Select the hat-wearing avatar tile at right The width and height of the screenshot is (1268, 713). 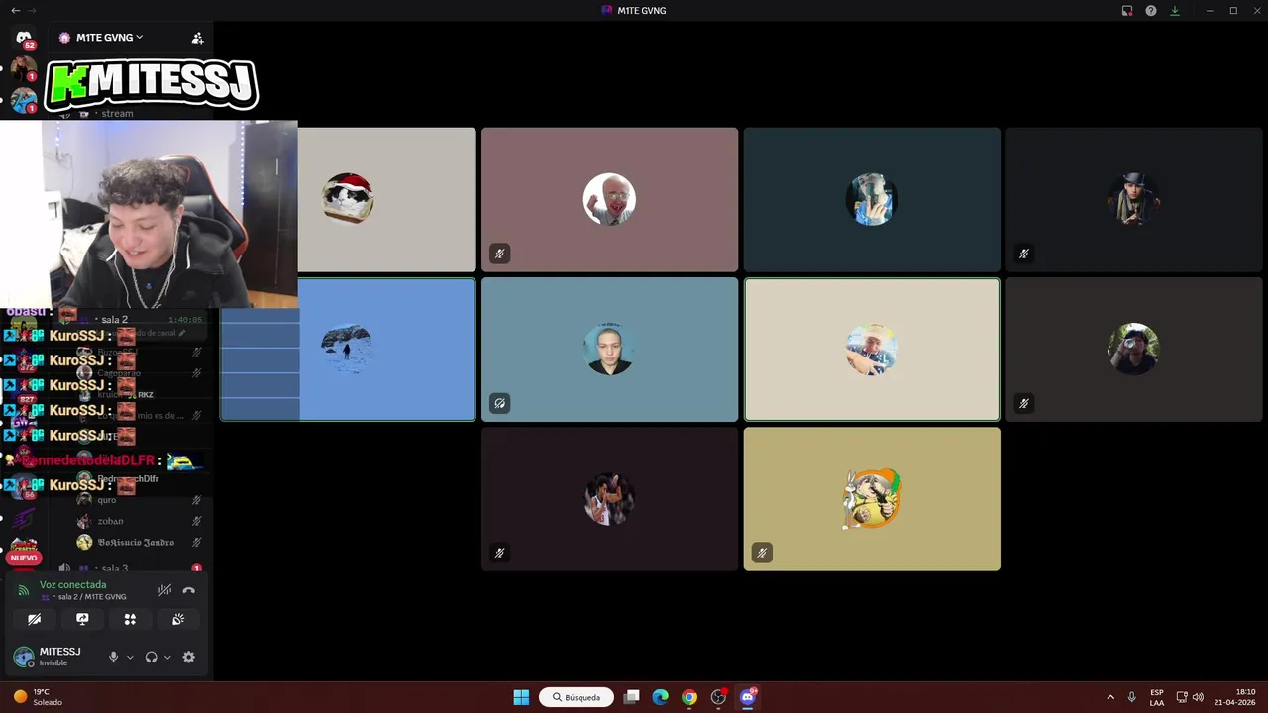[x=1133, y=199]
